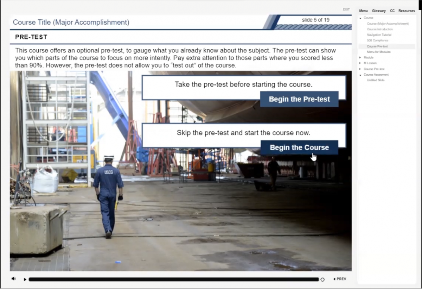The width and height of the screenshot is (422, 289).
Task: Collapse the Course section arrow
Action: [x=360, y=18]
